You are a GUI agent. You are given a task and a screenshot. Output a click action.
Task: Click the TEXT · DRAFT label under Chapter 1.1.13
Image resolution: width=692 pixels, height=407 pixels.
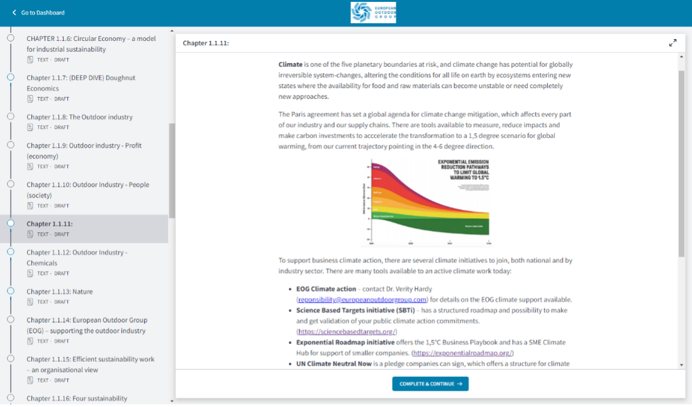click(x=53, y=302)
